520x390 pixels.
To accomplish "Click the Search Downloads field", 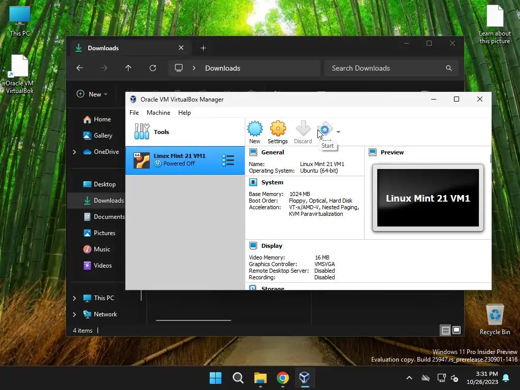I will pos(392,68).
